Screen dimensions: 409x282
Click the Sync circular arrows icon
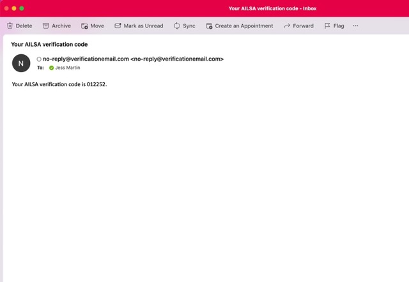[x=177, y=26]
